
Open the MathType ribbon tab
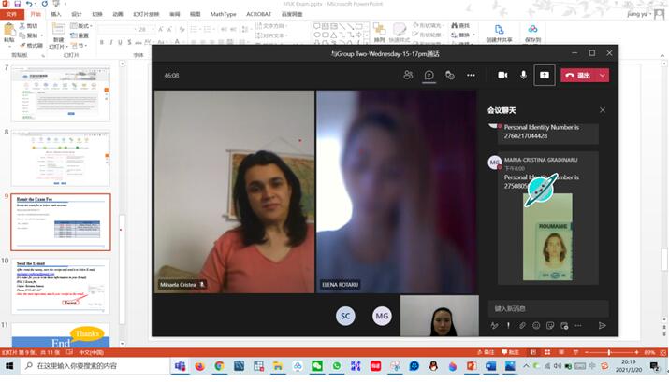pos(223,14)
